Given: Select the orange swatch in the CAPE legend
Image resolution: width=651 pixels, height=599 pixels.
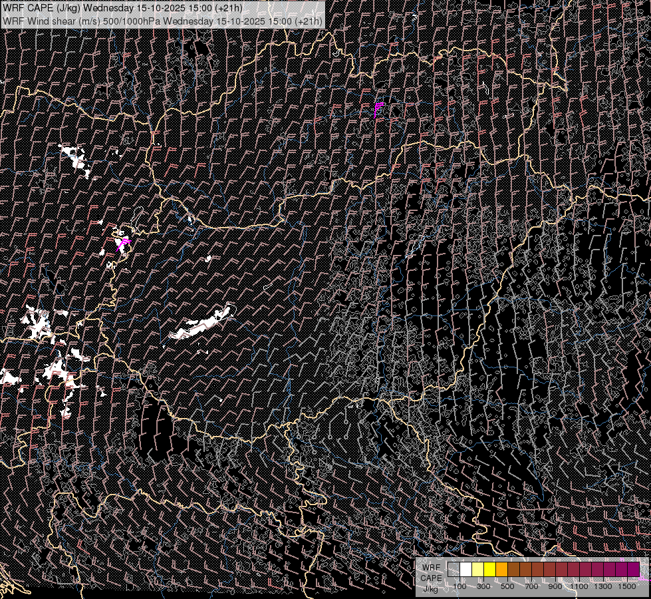Looking at the screenshot, I should coord(501,570).
